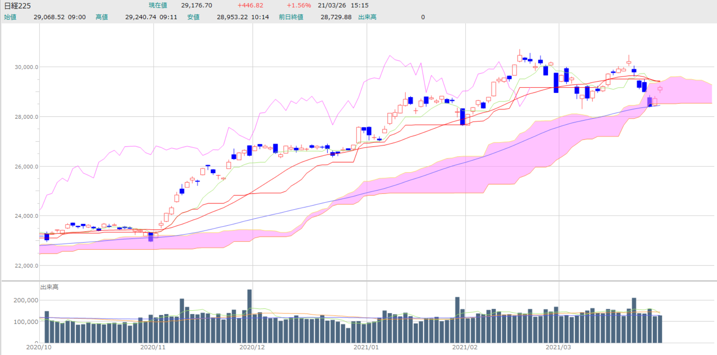Click the percent change +1.56%
717x355 pixels.
[299, 5]
